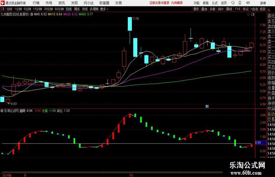Click the 游客 user account label
The height and width of the screenshot is (177, 275).
[x=263, y=3]
